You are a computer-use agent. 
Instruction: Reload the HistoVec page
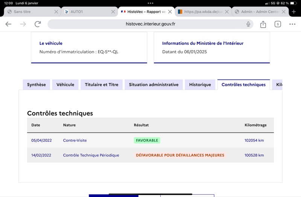tap(38, 24)
